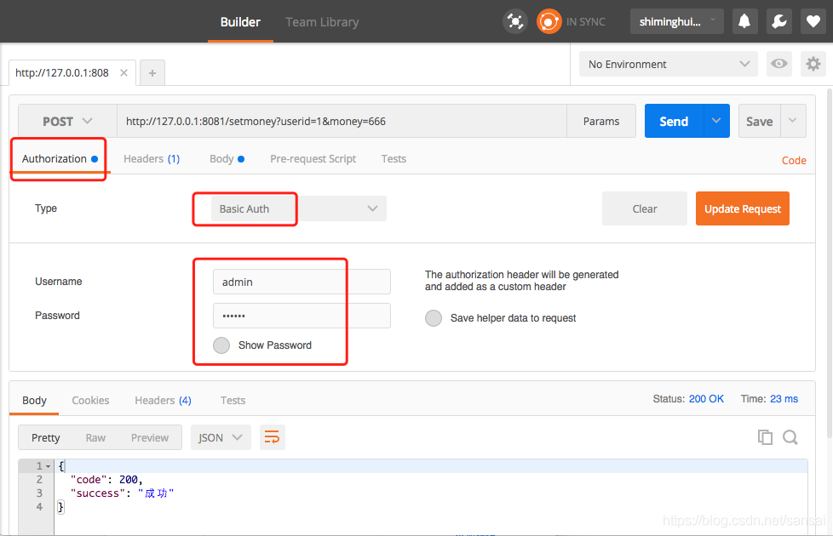Open the JSON format dropdown
Screen dimensions: 833x536
pos(221,437)
